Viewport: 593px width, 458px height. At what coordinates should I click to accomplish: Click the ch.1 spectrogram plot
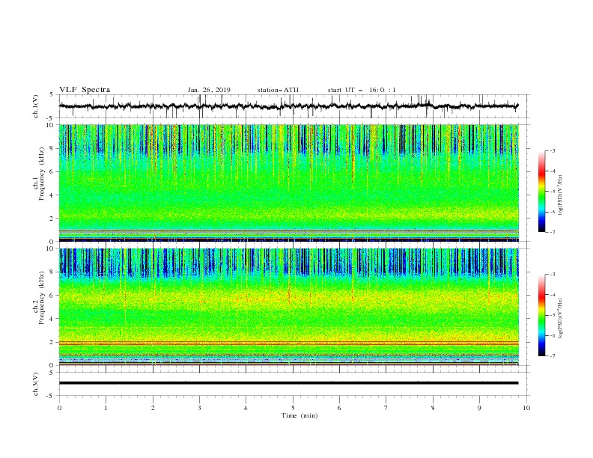click(289, 183)
